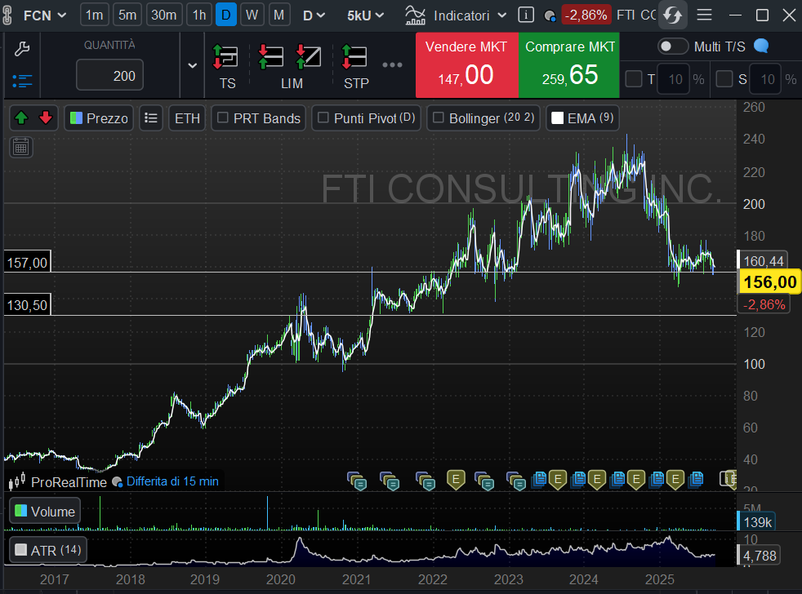Image resolution: width=802 pixels, height=594 pixels.
Task: Click the Vendere MKT sell button
Action: click(466, 64)
